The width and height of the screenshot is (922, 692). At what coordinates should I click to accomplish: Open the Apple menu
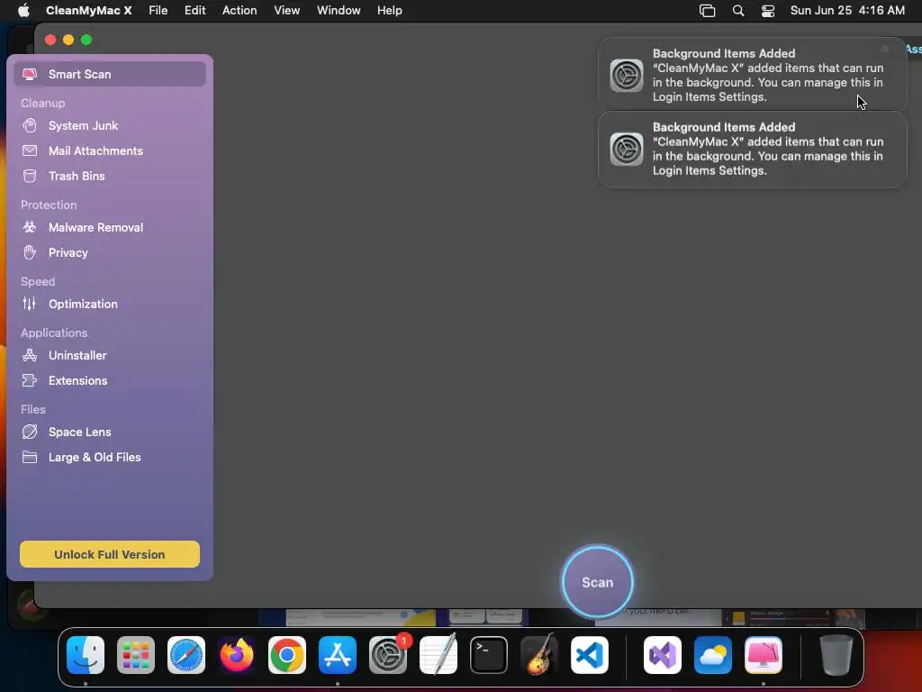click(x=23, y=11)
